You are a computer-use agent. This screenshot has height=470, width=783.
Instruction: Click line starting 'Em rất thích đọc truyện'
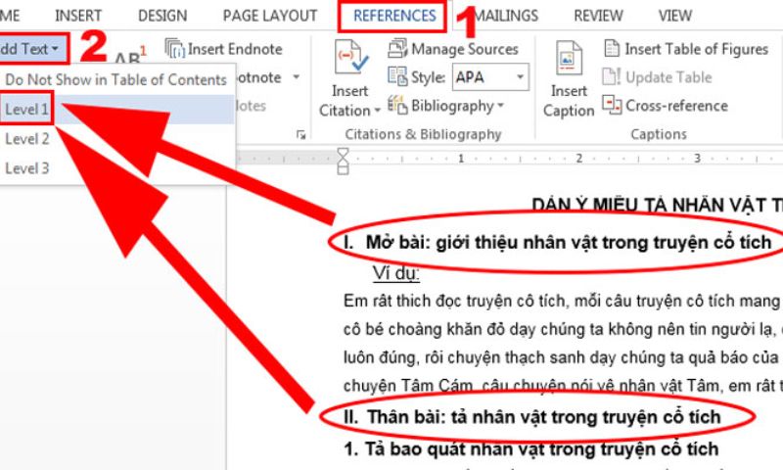(564, 302)
